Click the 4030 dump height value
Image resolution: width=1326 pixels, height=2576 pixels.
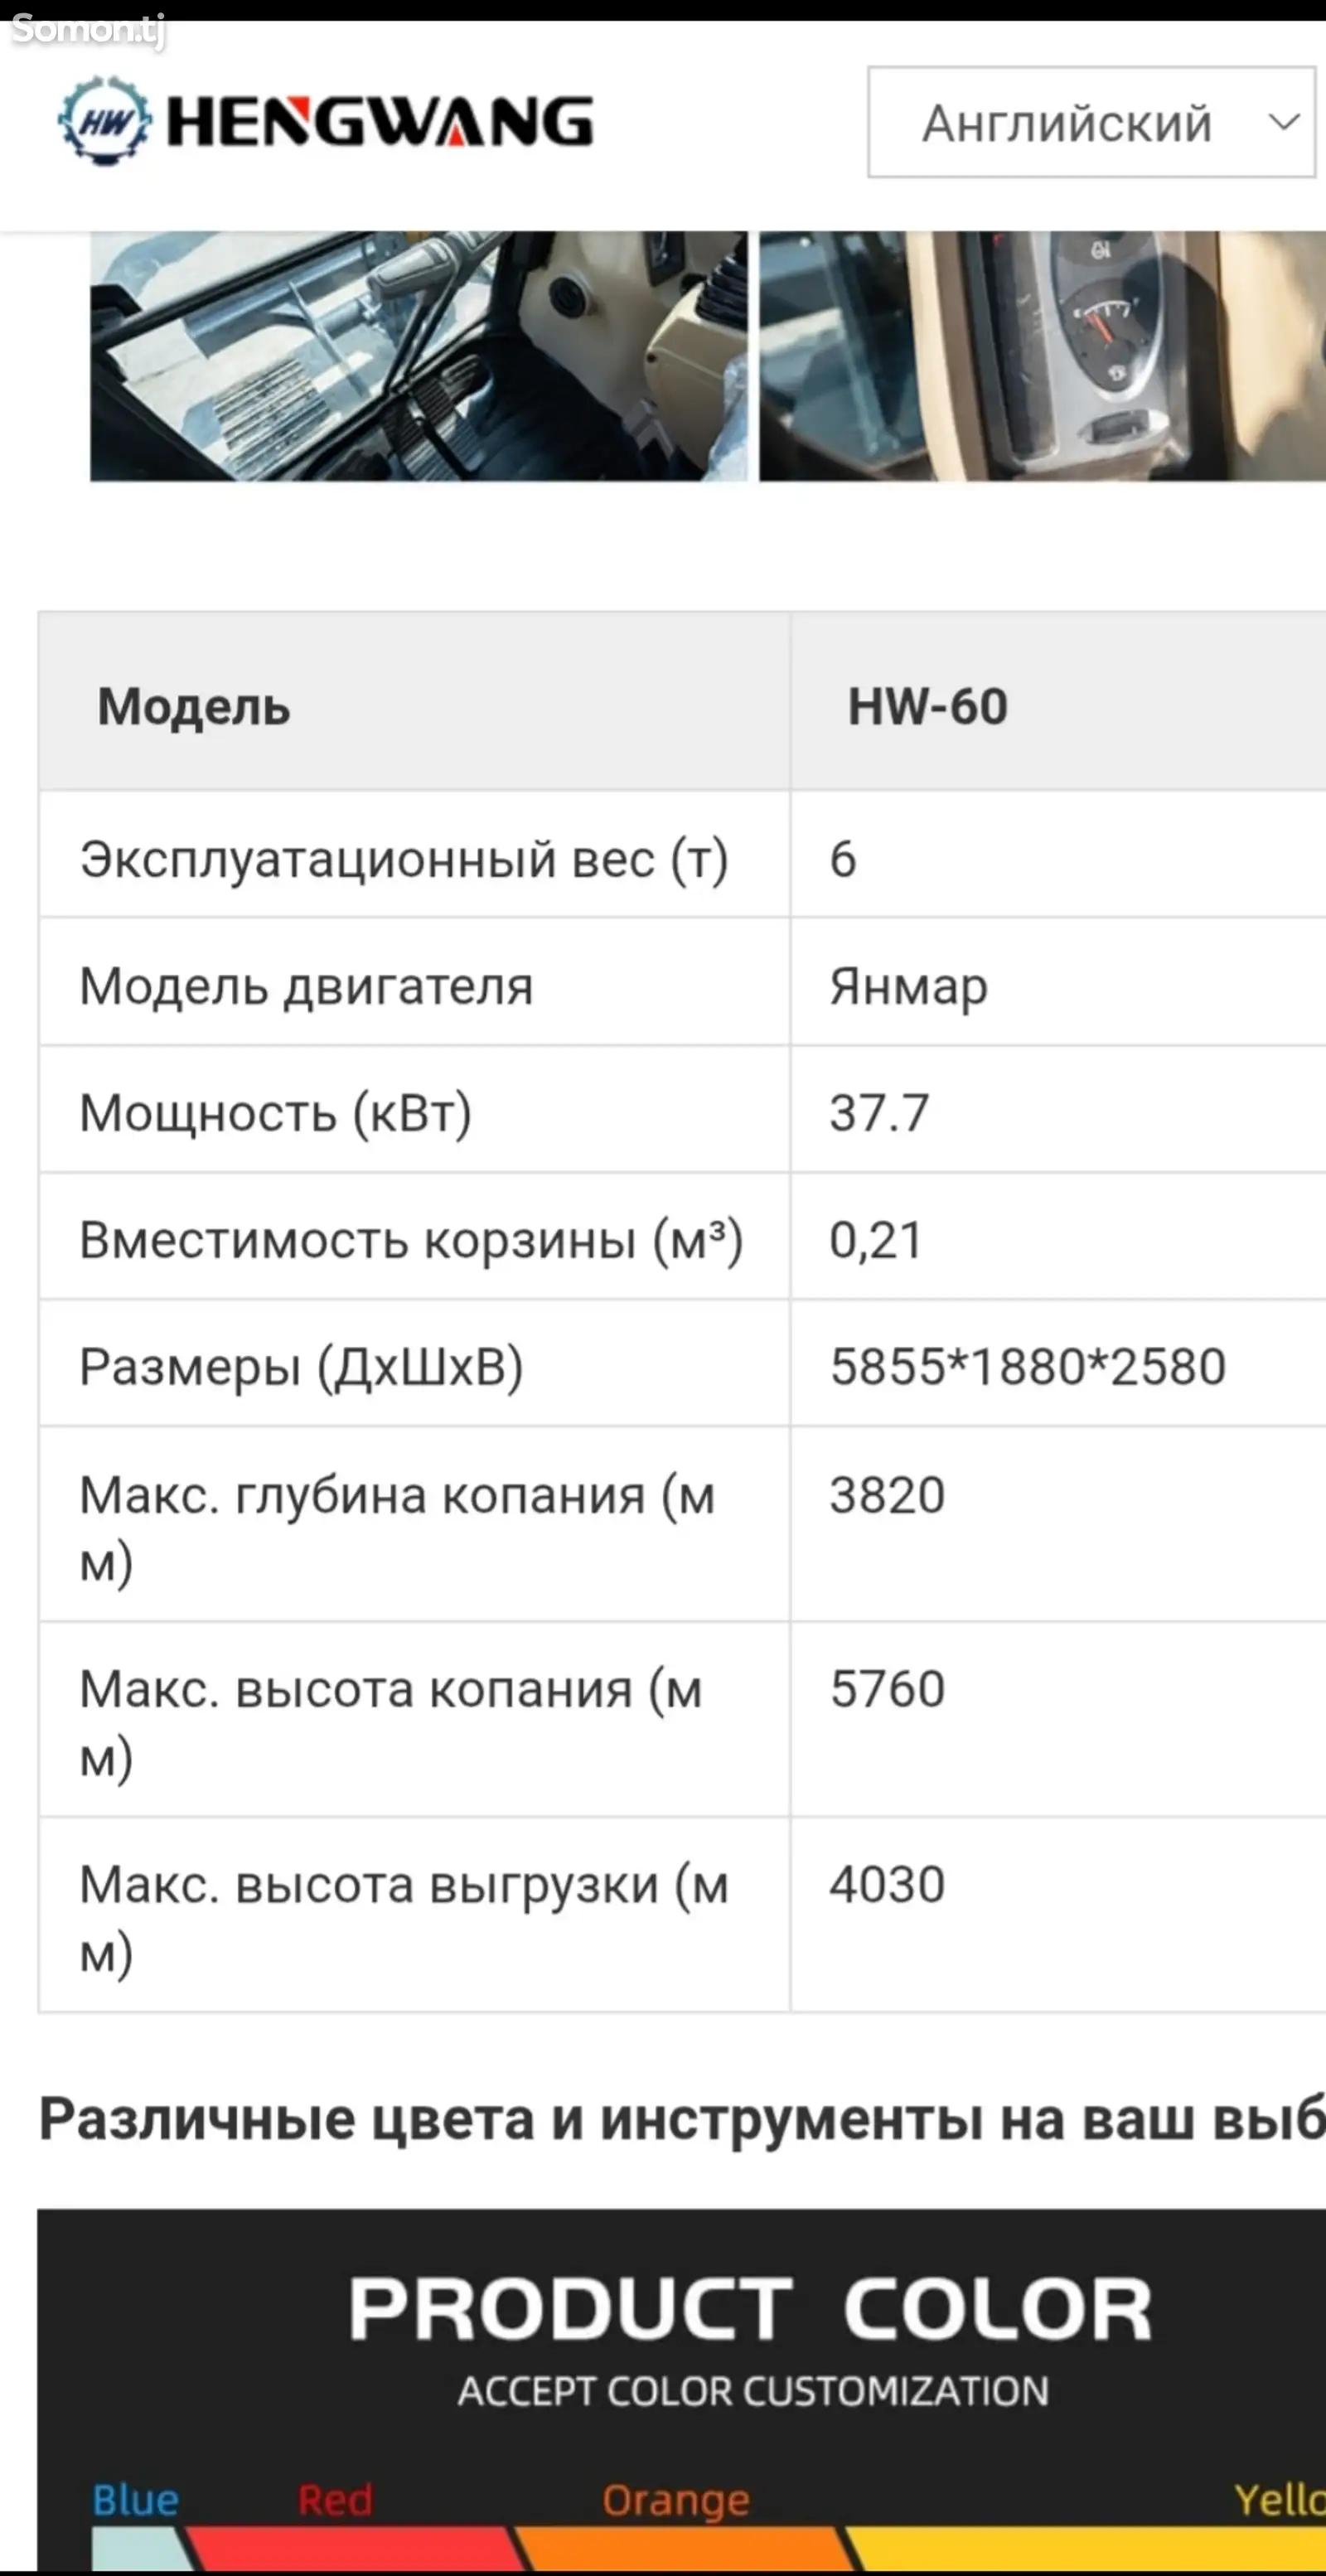887,1884
